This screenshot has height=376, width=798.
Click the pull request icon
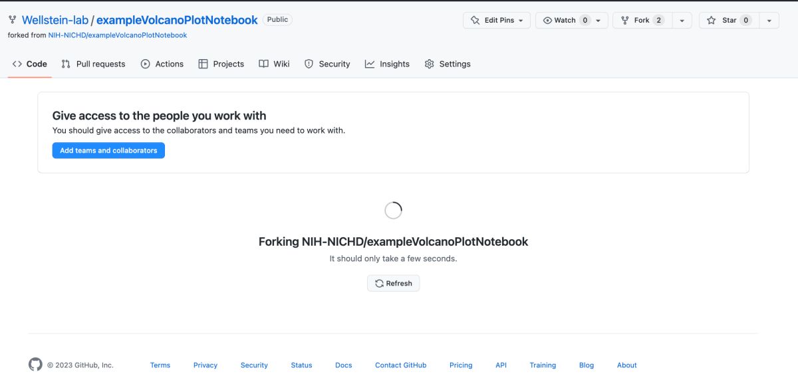(x=66, y=64)
